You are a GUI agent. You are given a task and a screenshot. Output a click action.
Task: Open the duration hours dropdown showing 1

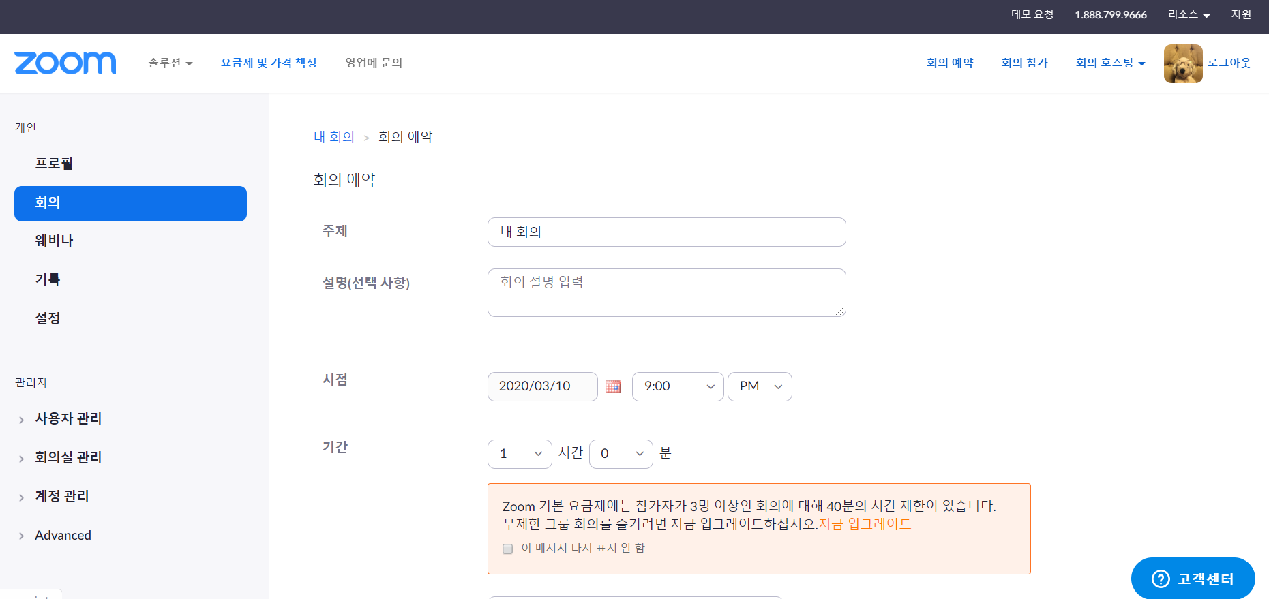[520, 454]
